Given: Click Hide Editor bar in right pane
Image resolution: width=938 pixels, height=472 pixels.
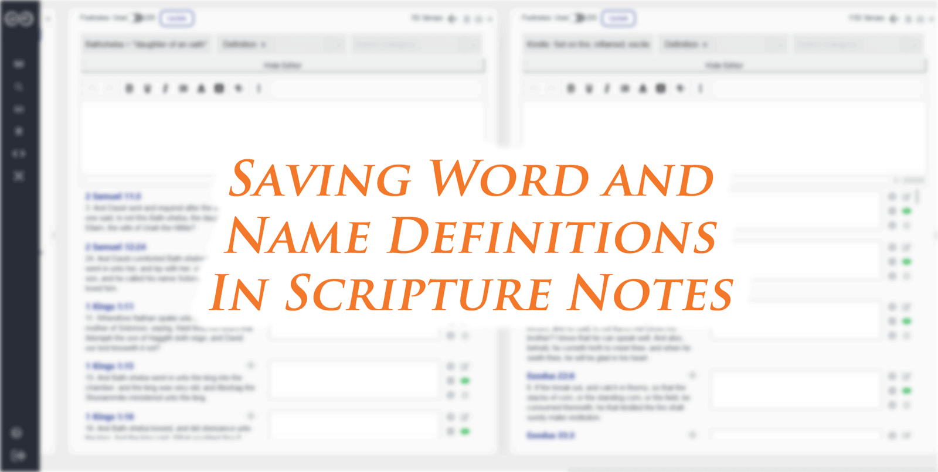Looking at the screenshot, I should click(x=725, y=66).
